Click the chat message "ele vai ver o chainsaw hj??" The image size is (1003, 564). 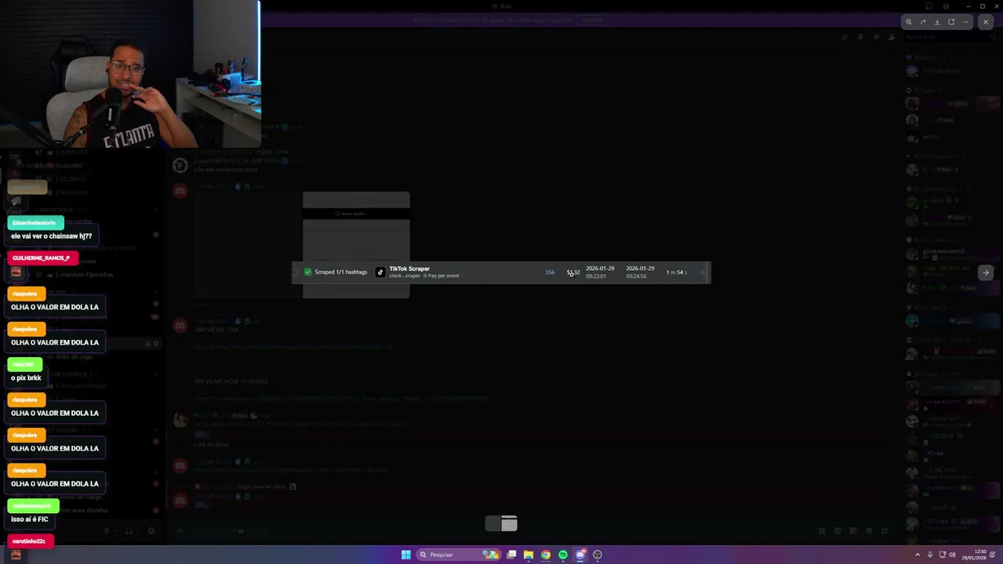tap(52, 236)
